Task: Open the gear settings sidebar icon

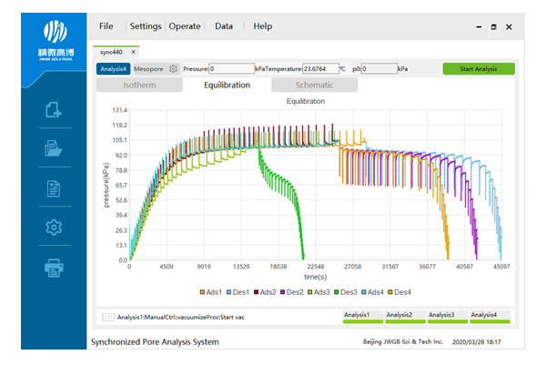Action: [x=54, y=228]
